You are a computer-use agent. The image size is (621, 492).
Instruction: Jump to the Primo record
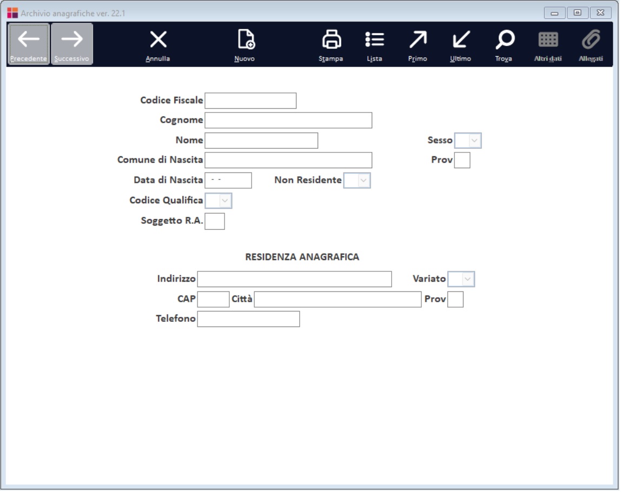point(418,45)
